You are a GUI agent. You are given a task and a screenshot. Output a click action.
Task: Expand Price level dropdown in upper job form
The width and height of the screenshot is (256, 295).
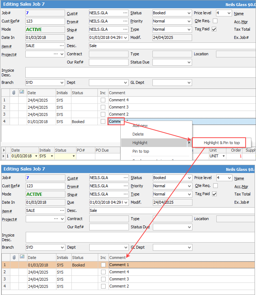229,13
